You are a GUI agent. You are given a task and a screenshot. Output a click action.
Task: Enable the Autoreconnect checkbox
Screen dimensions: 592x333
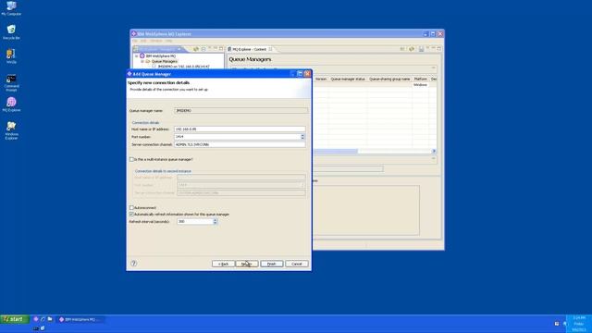131,207
